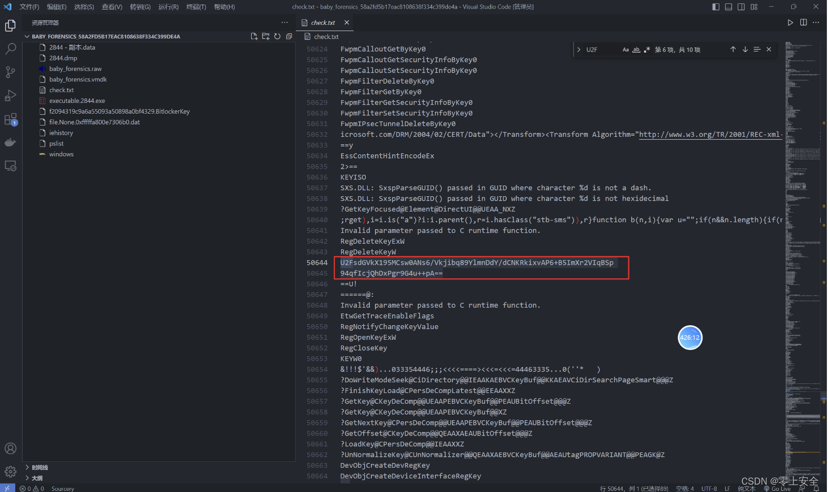This screenshot has height=492, width=828.
Task: Change LF line ending in status bar
Action: point(727,489)
